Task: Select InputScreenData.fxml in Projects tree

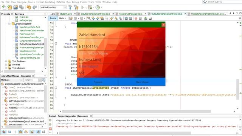Action: (29, 27)
